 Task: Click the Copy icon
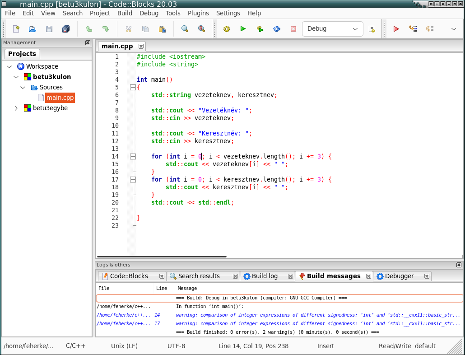[x=145, y=29]
